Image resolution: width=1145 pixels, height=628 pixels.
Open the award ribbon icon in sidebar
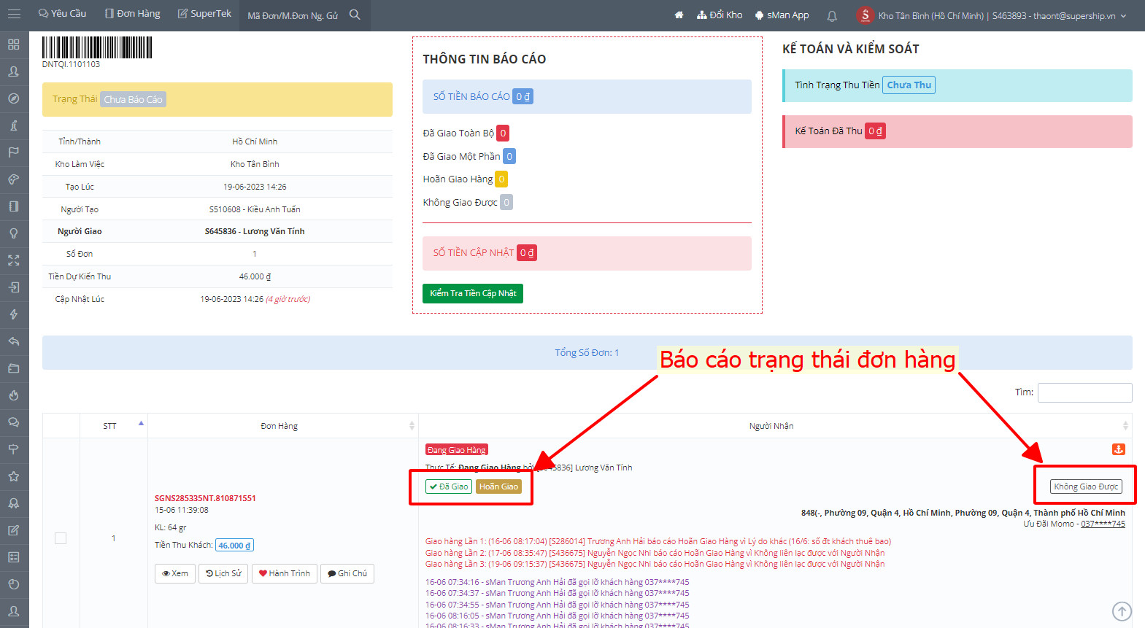tap(14, 503)
